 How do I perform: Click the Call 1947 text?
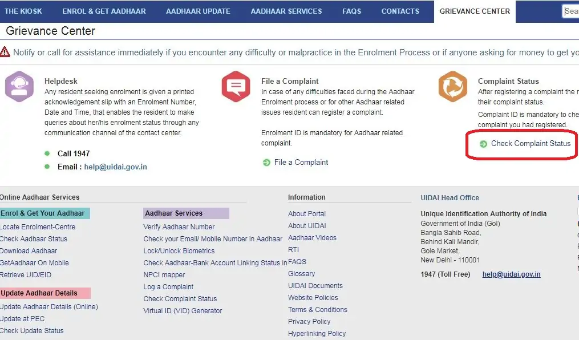[x=74, y=153]
